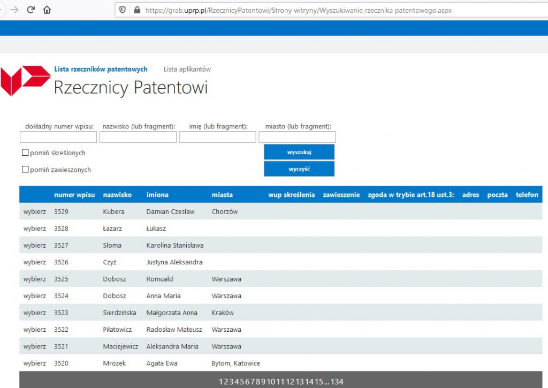The image size is (548, 388).
Task: Focus the nazwisko search field
Action: coord(138,137)
